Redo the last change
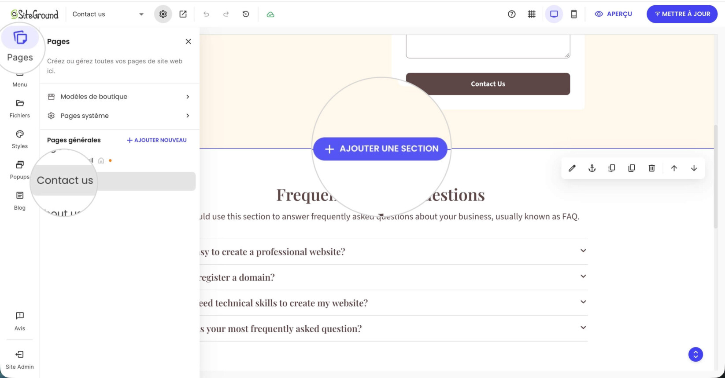The height and width of the screenshot is (378, 725). pyautogui.click(x=226, y=14)
